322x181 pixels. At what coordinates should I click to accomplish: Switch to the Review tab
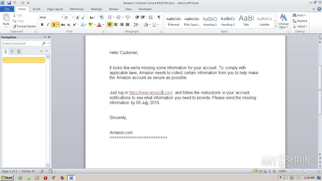coord(114,9)
